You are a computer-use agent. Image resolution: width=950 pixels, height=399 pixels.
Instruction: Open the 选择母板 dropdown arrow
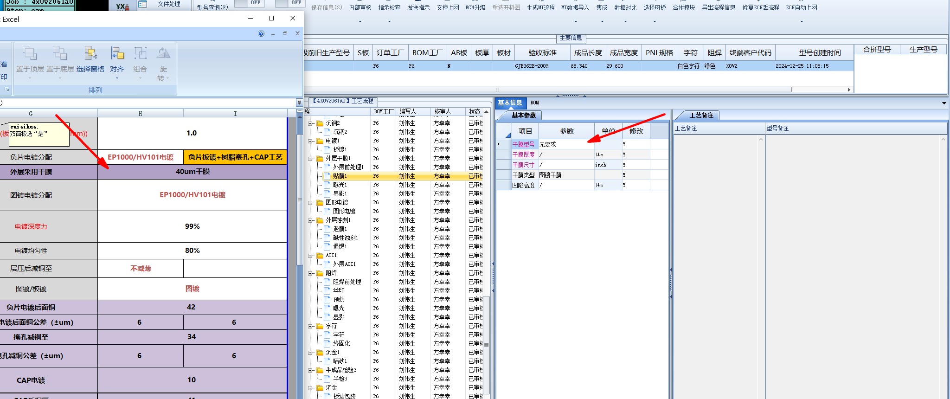[x=655, y=21]
